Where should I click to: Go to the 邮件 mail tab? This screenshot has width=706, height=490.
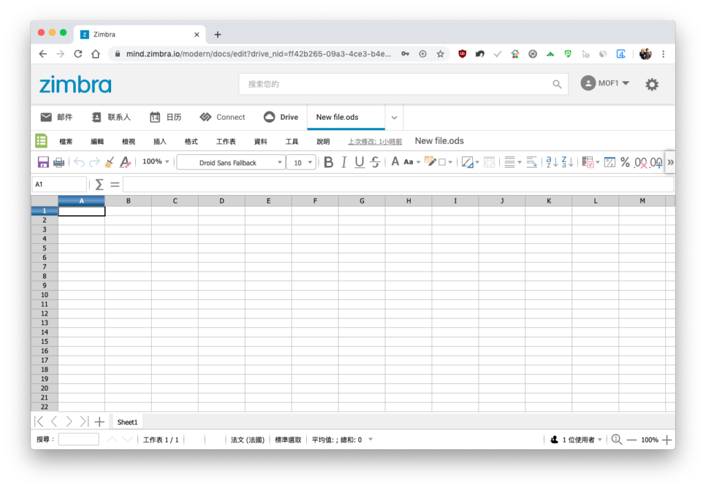pos(57,117)
